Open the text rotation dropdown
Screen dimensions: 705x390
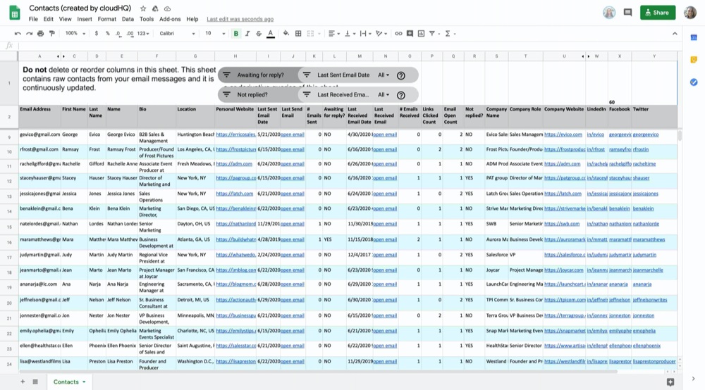(x=381, y=34)
